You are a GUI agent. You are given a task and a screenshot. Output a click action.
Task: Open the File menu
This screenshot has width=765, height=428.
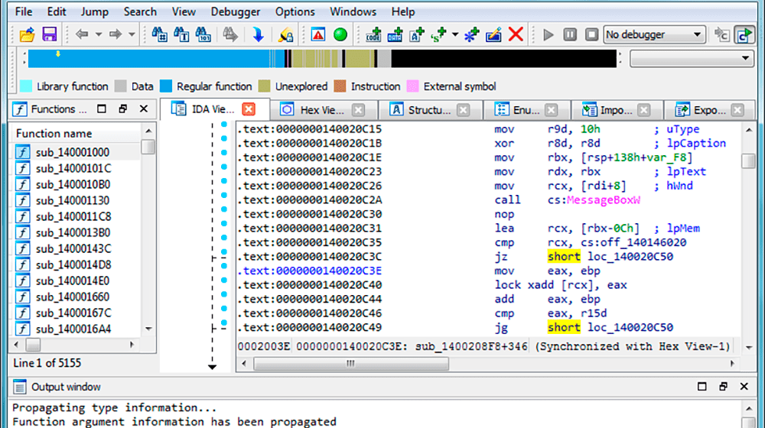(x=24, y=11)
